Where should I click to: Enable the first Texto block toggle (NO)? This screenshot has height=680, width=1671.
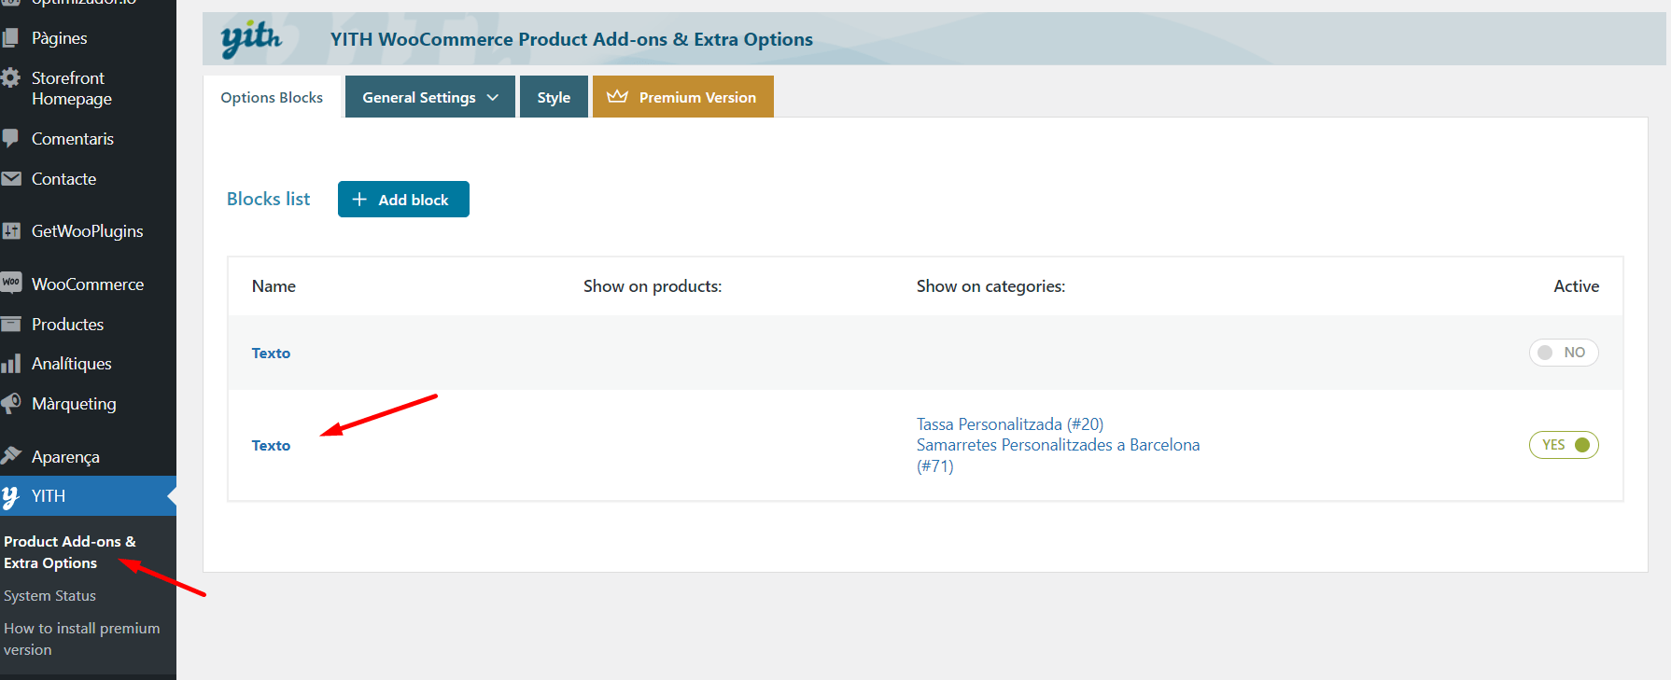point(1564,353)
